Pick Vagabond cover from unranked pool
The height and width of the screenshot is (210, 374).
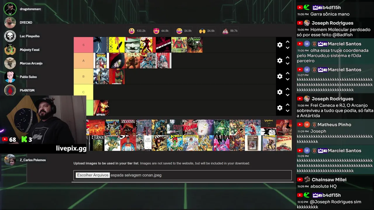(268, 127)
